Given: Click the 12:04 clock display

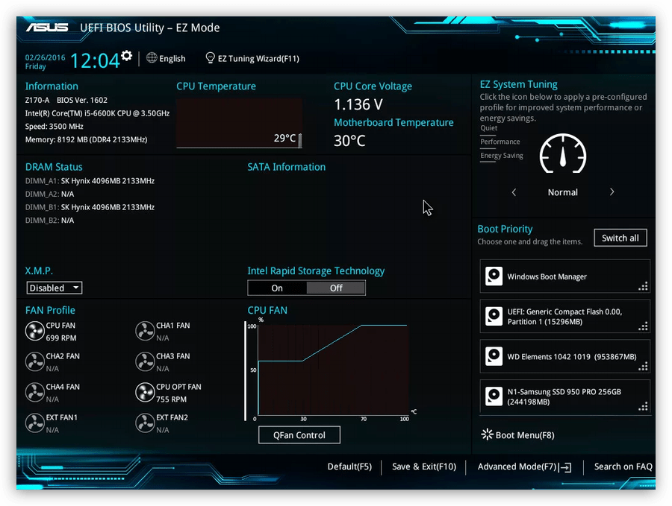Looking at the screenshot, I should click(x=95, y=61).
